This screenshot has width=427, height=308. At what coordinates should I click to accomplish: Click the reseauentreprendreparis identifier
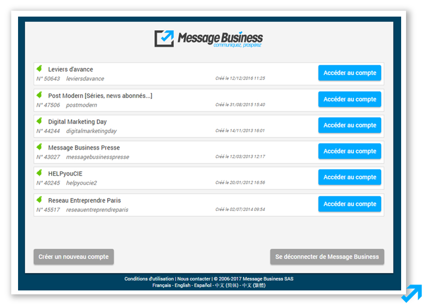point(97,210)
